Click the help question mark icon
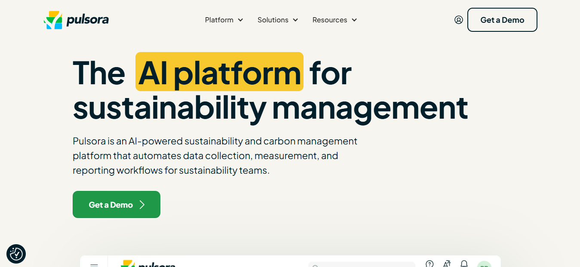Viewport: 580px width, 267px height. [x=429, y=264]
